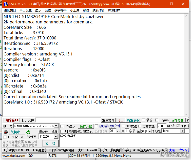This screenshot has height=160, width=191.
Task: Click the 新一代WiFi blue ad link
Action: pyautogui.click(x=179, y=150)
